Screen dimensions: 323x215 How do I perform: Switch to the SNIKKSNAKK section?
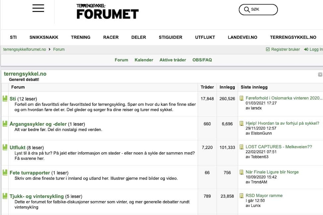43,37
